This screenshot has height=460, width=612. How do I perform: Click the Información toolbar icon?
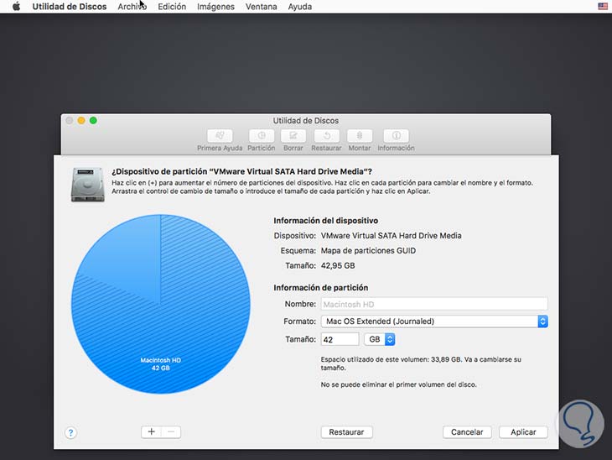396,136
